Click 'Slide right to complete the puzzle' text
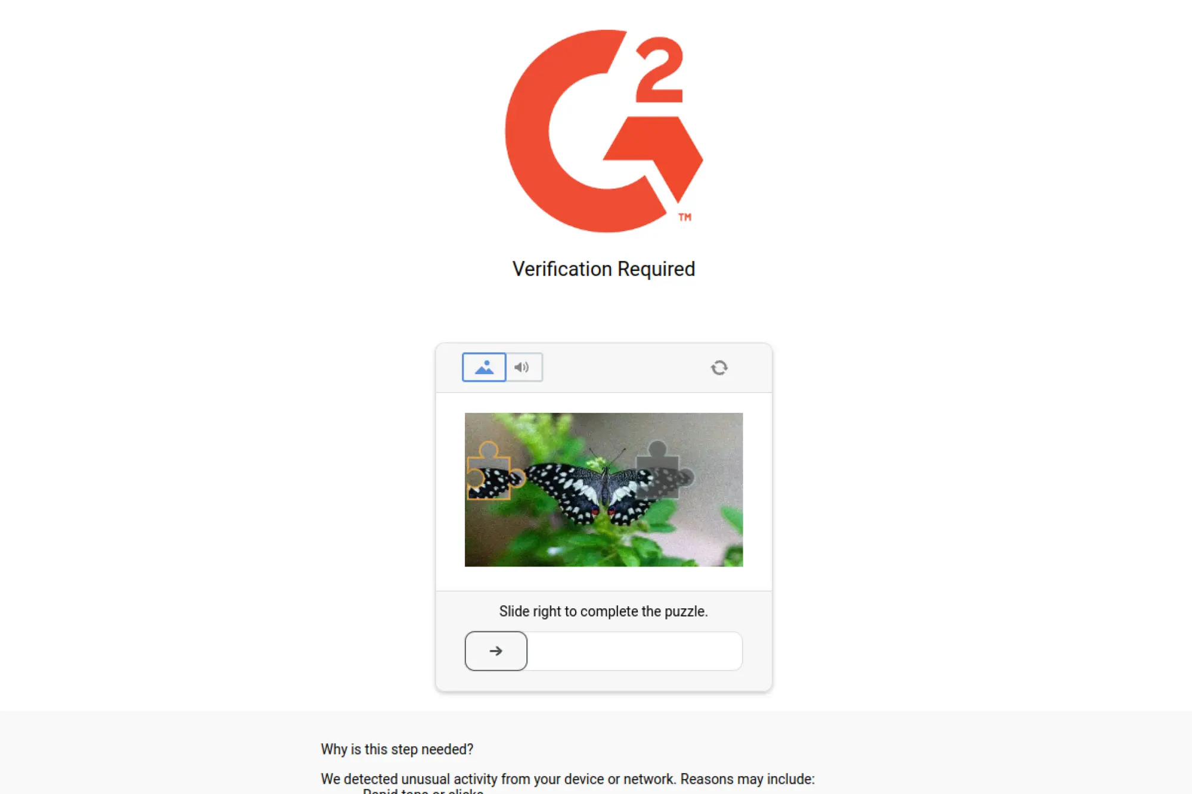This screenshot has height=794, width=1192. click(604, 612)
